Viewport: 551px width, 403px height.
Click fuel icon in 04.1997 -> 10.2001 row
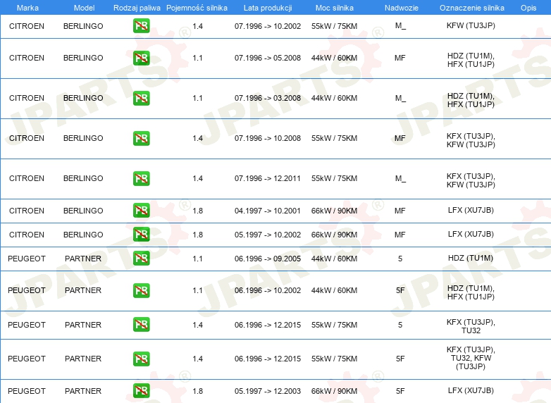click(141, 211)
